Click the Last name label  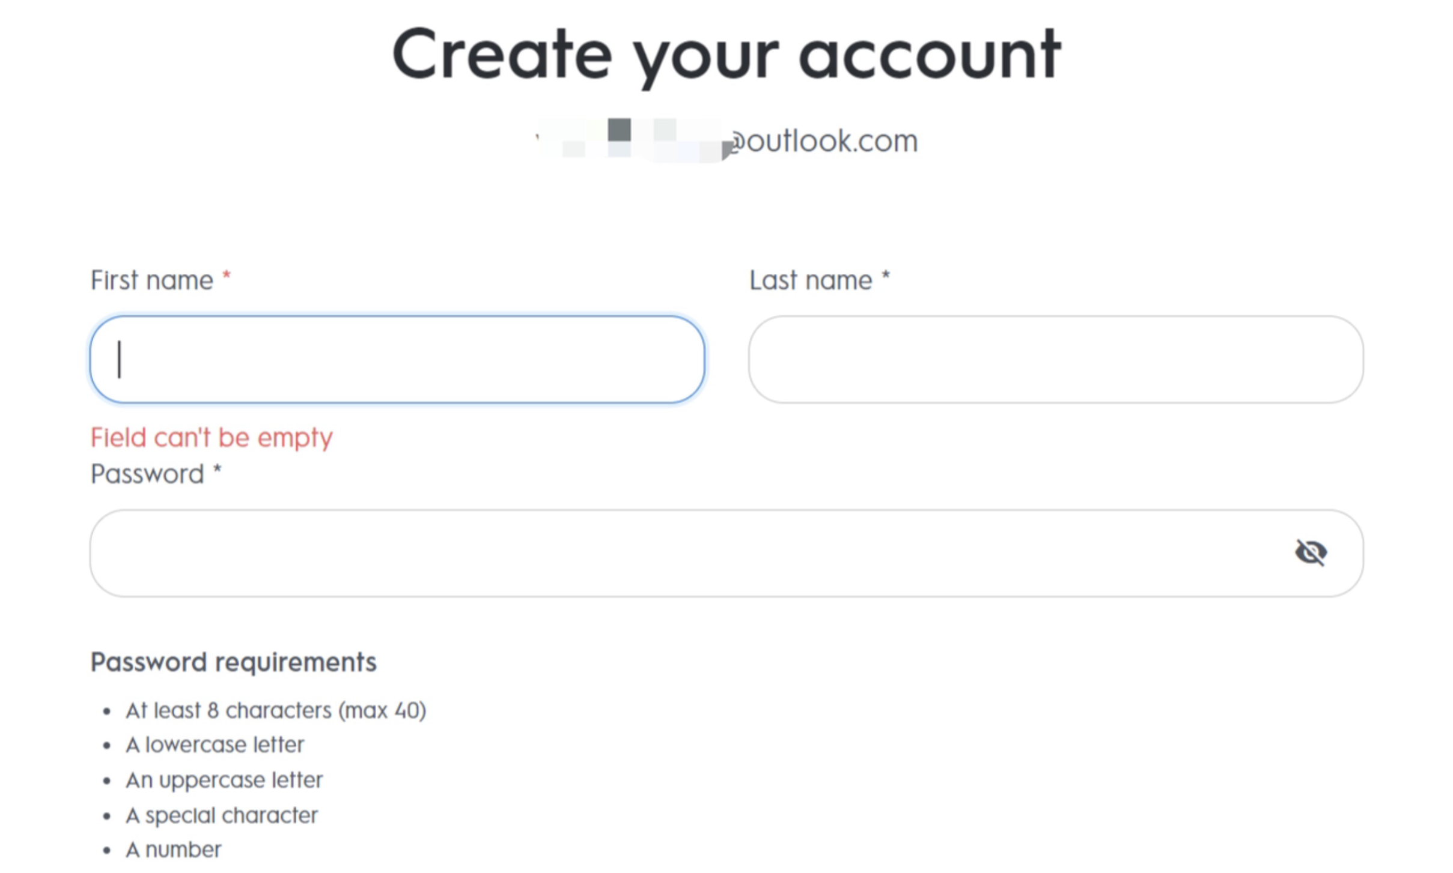(811, 280)
